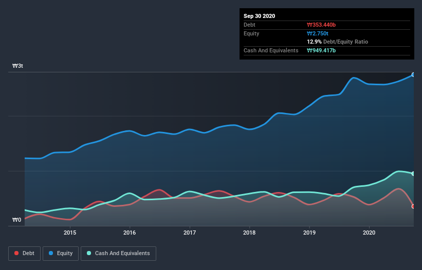Click the red Debt endpoint marker
Screen dimensions: 422x270
(x=413, y=206)
